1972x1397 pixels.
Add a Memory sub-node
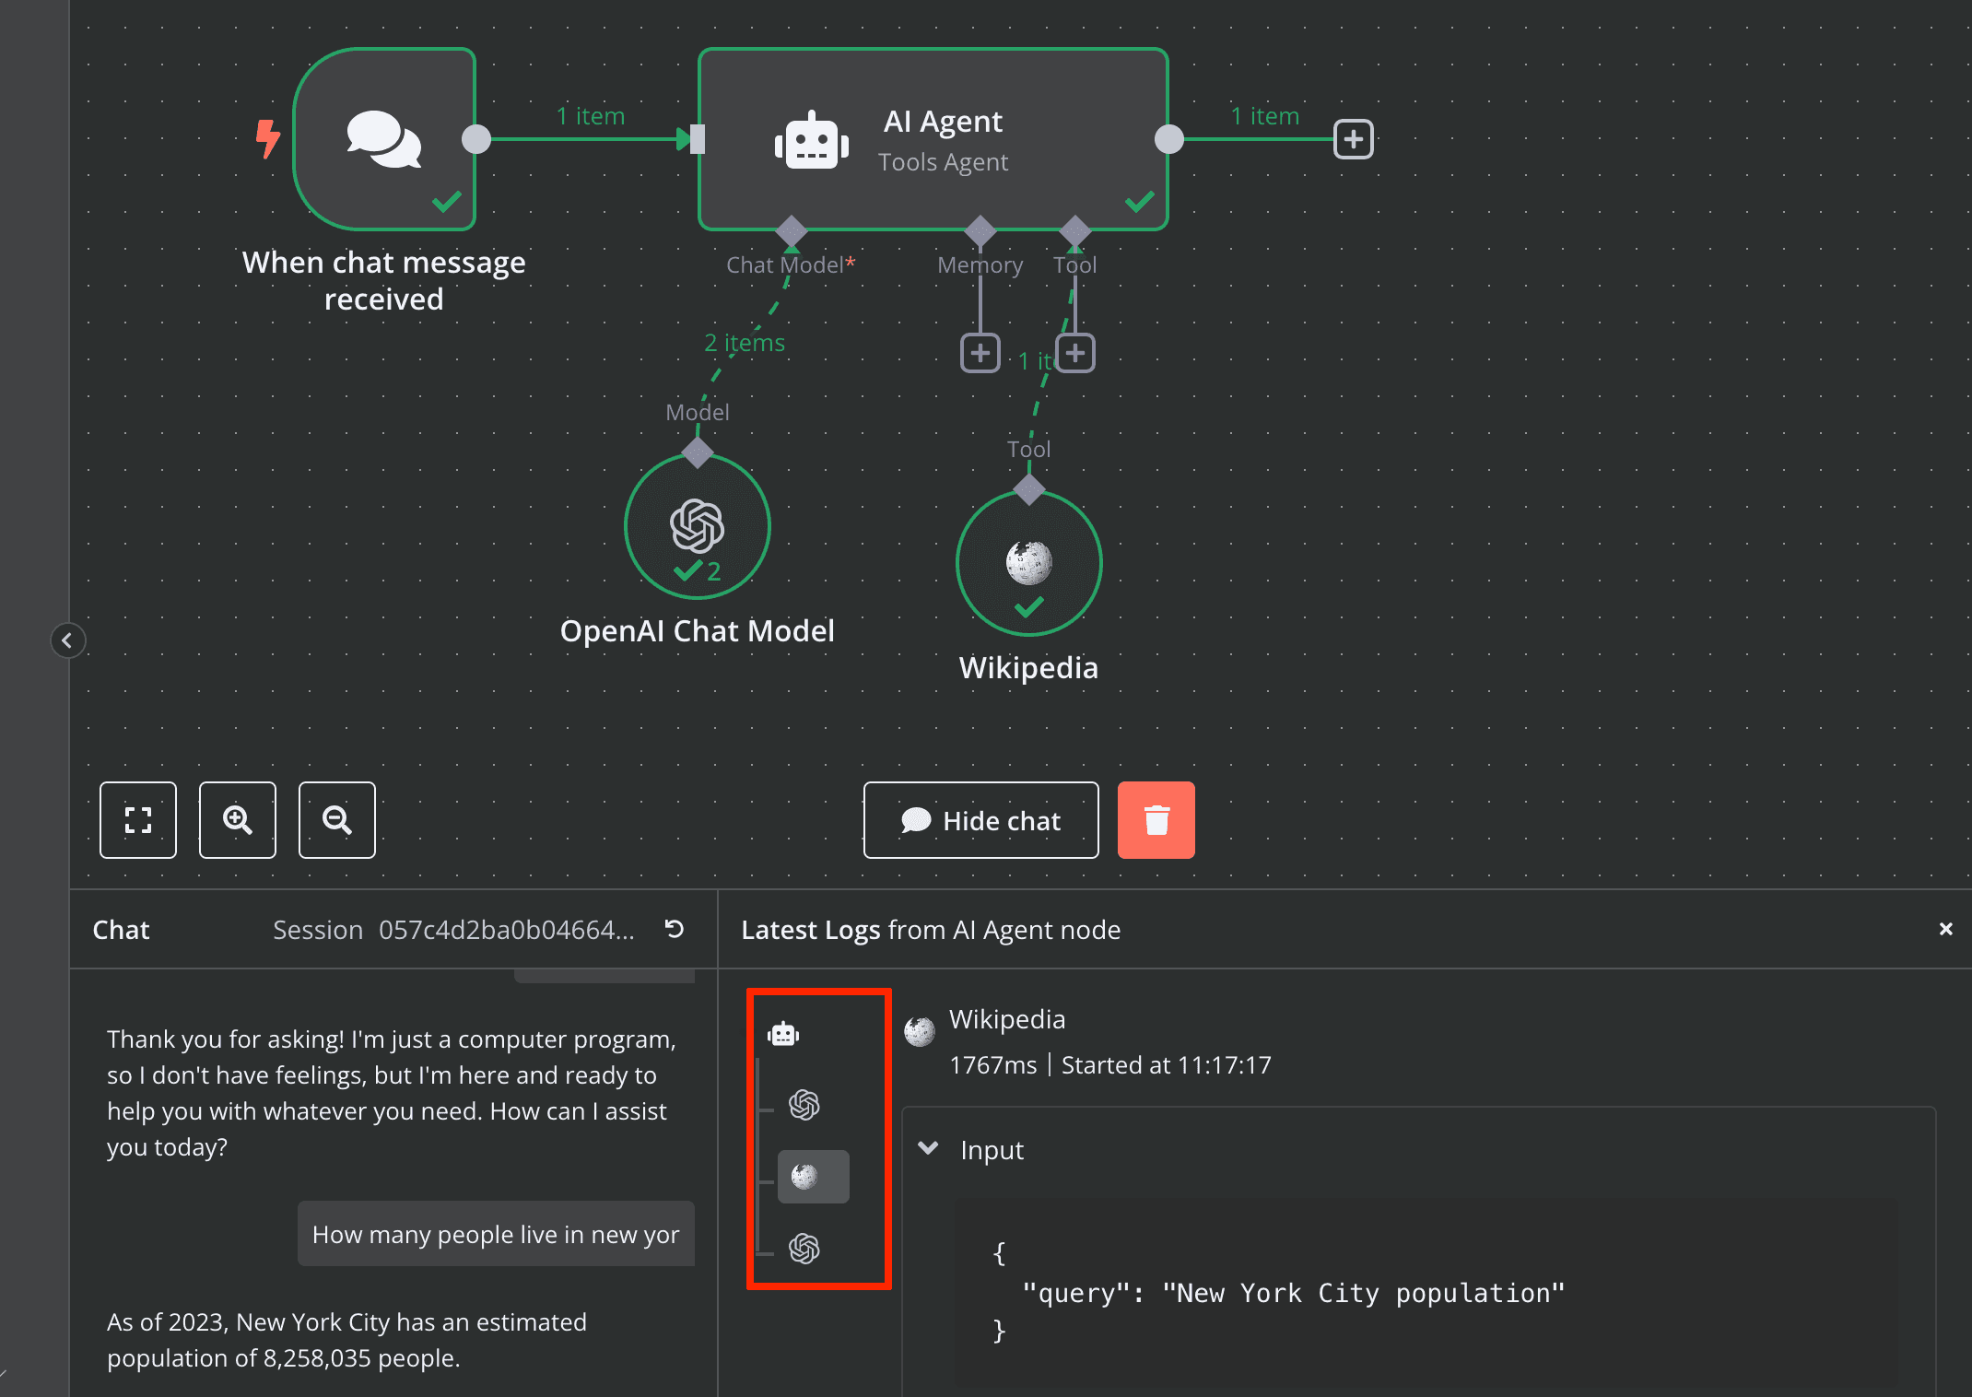[x=980, y=354]
